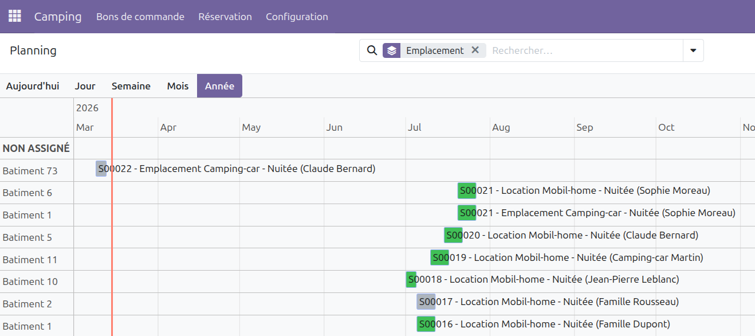Open the apps grid home menu

pos(14,16)
